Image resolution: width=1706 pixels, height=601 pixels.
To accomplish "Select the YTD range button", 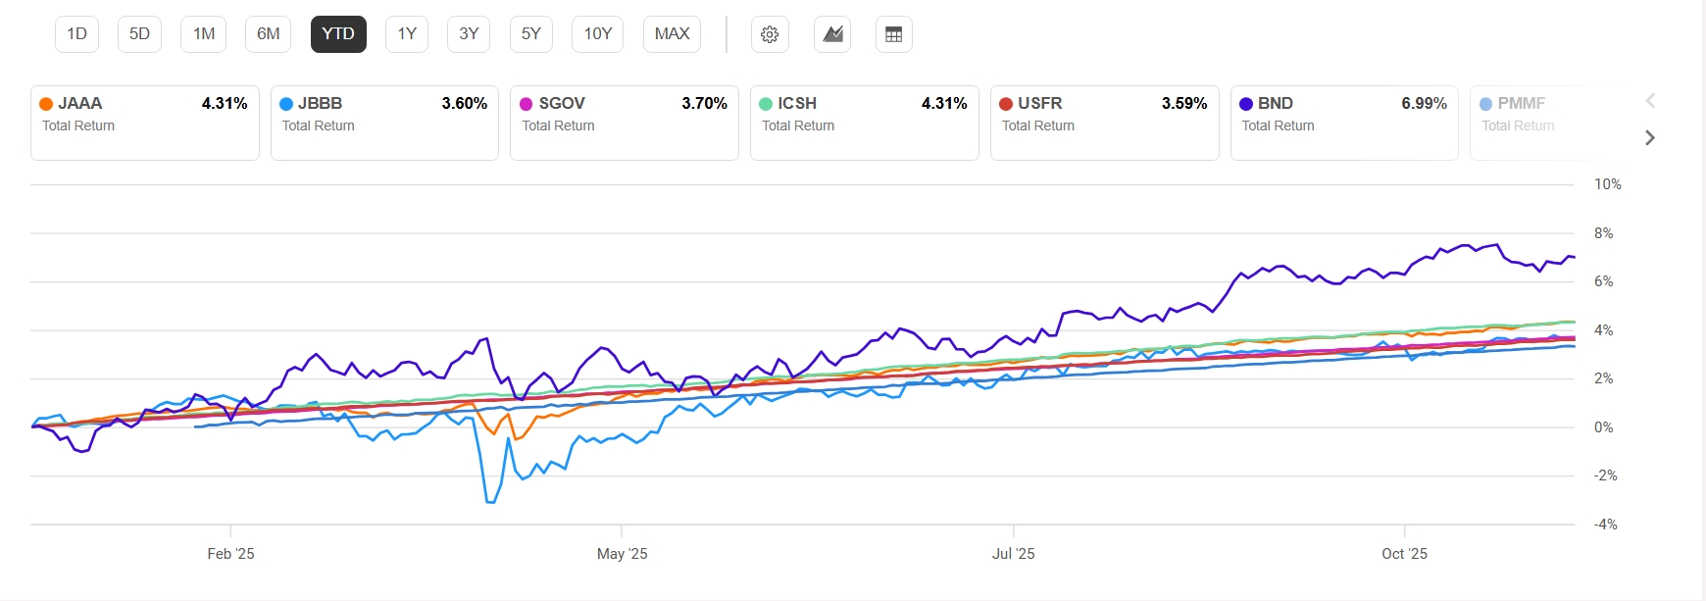I will [x=338, y=34].
